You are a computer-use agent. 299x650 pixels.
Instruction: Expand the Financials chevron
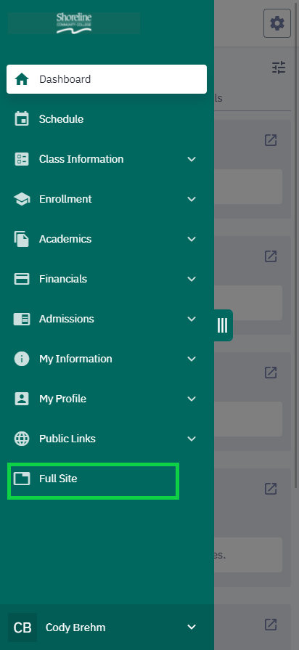coord(192,279)
